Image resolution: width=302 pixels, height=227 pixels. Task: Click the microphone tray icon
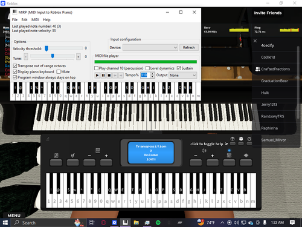click(x=265, y=223)
